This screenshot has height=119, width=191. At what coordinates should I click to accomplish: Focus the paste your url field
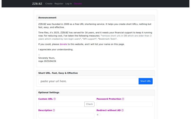[88, 81]
